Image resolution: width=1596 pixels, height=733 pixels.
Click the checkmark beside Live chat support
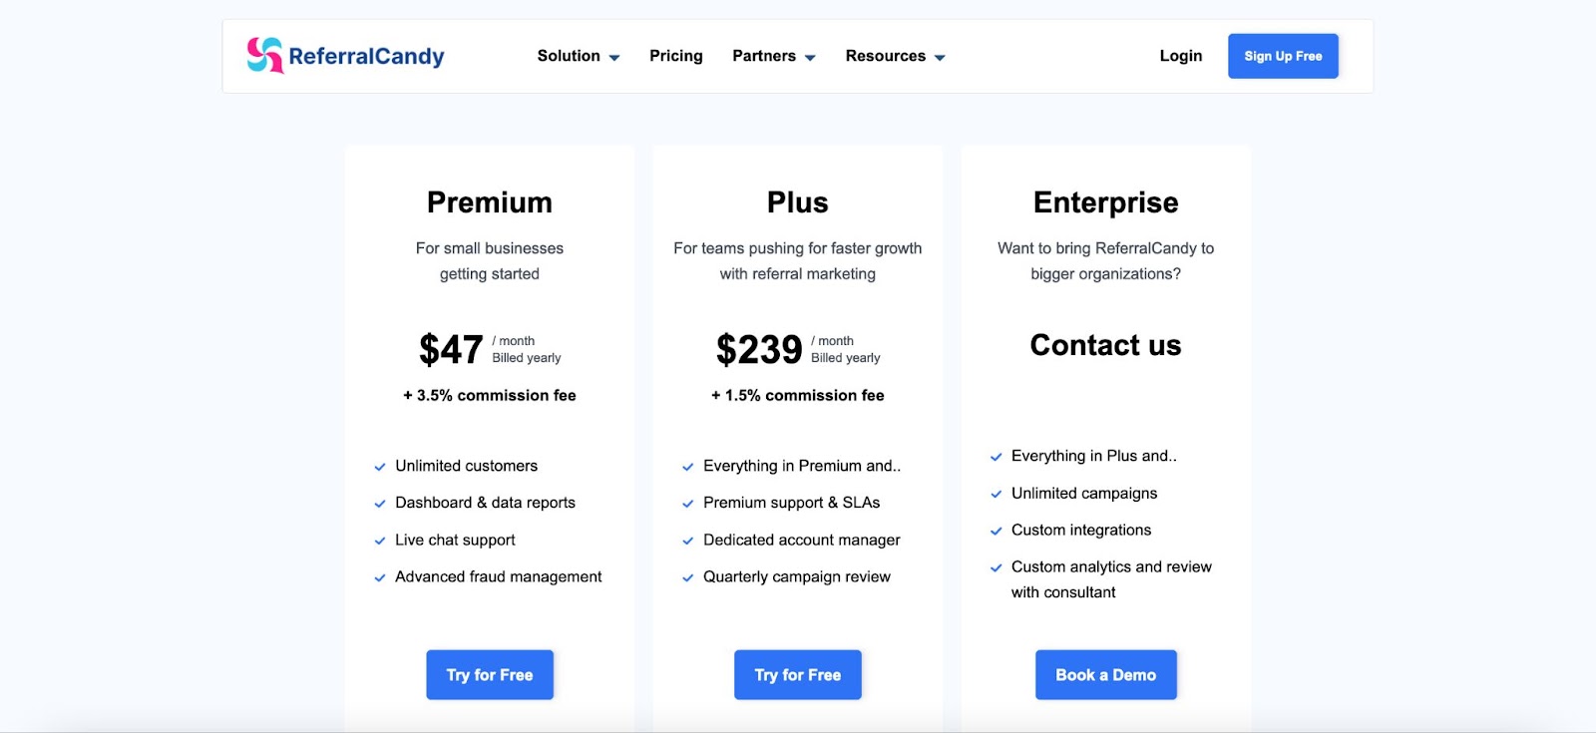(x=379, y=541)
